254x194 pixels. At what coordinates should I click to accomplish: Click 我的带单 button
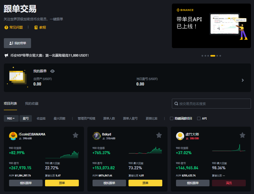pyautogui.click(x=18, y=43)
